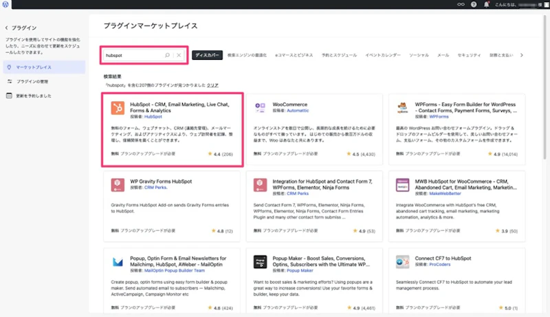Click the WPForms 4.9 rating star
This screenshot has height=317, width=550.
pyautogui.click(x=489, y=154)
